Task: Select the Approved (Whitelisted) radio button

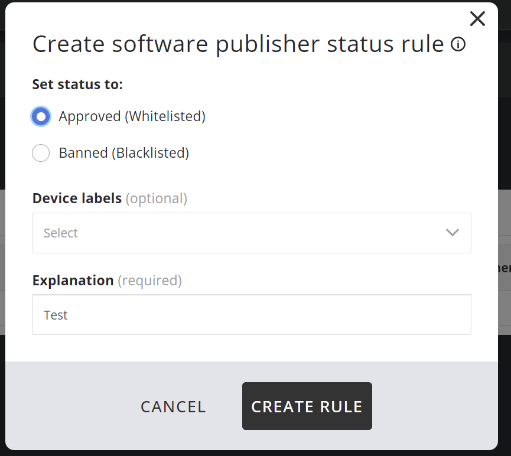Action: (x=41, y=116)
